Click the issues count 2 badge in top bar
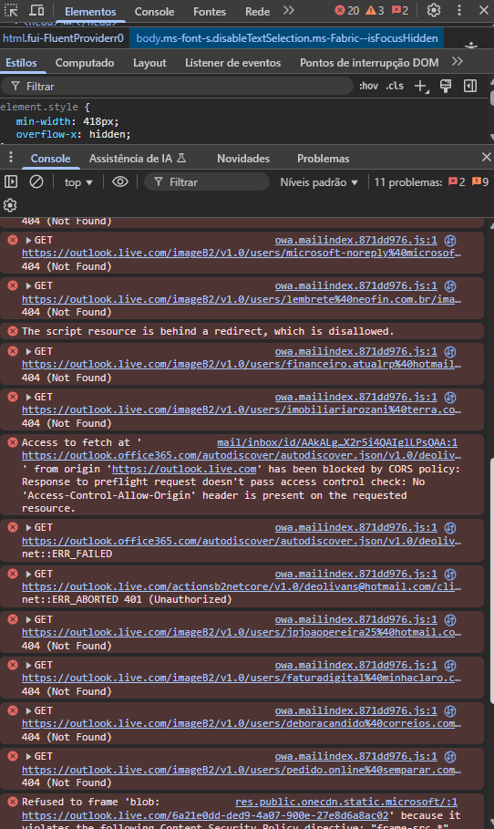The image size is (494, 829). 400,11
